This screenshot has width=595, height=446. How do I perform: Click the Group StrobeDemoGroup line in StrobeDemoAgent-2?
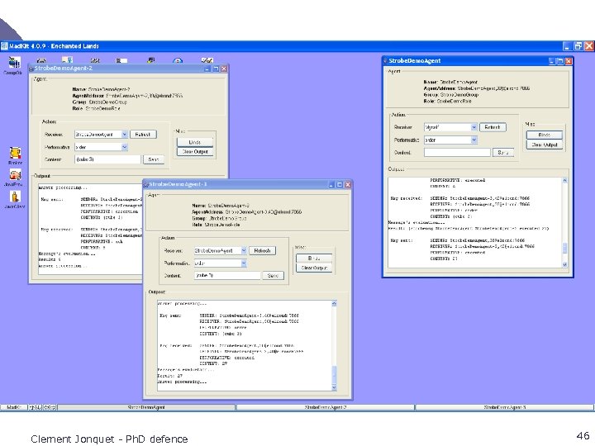click(x=100, y=102)
